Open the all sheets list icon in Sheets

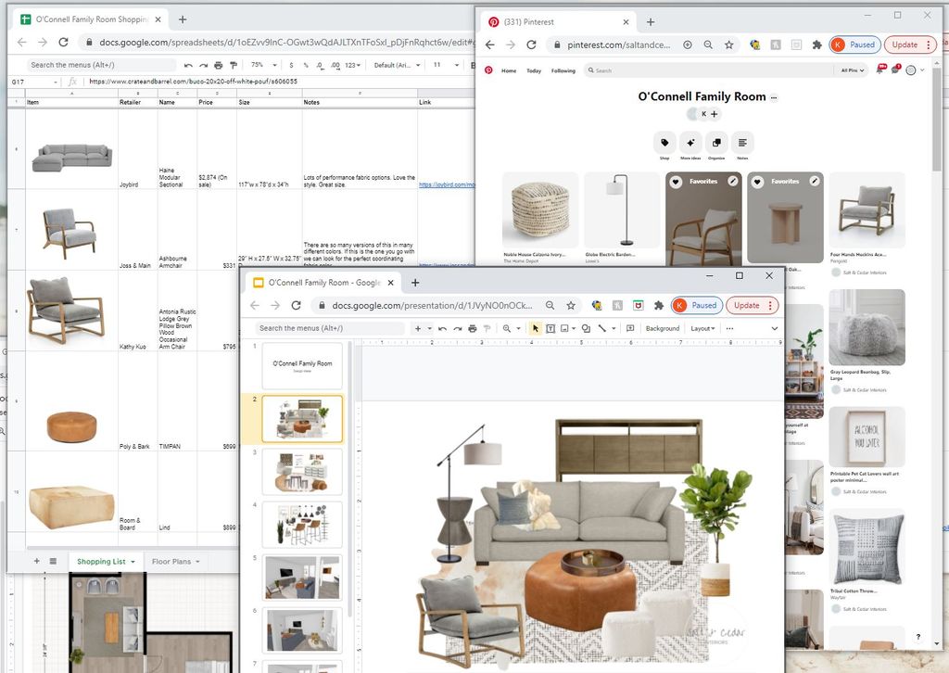tap(53, 561)
